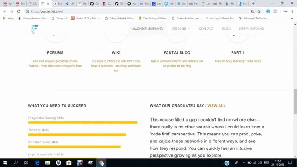Open Microsoft Store from taskbar
The width and height of the screenshot is (297, 167).
69,163
